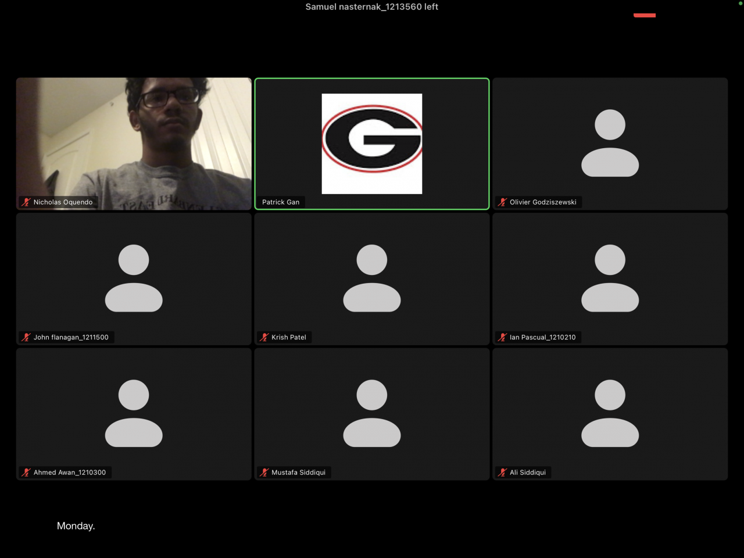Click Ali Siddiqui's muted microphone icon
Screen dimensions: 744x558
click(503, 473)
